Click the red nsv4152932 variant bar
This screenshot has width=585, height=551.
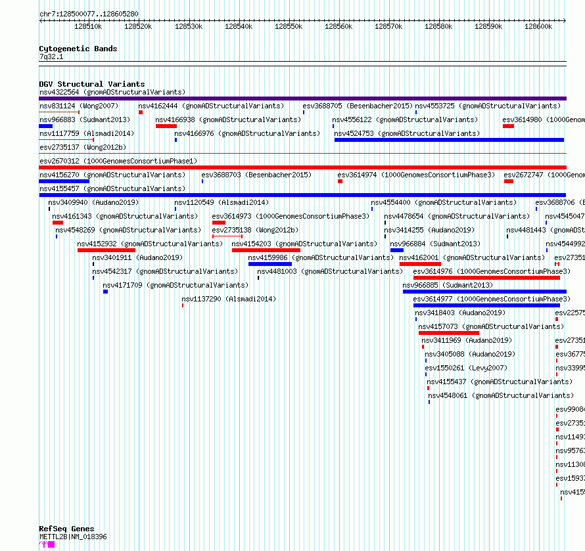click(106, 250)
